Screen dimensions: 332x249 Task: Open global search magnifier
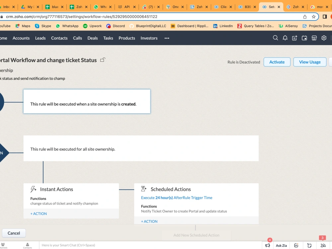click(x=275, y=38)
